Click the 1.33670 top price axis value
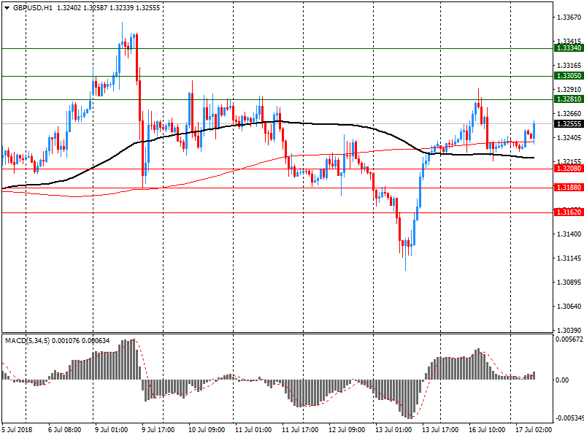This screenshot has height=438, width=584. click(x=568, y=17)
